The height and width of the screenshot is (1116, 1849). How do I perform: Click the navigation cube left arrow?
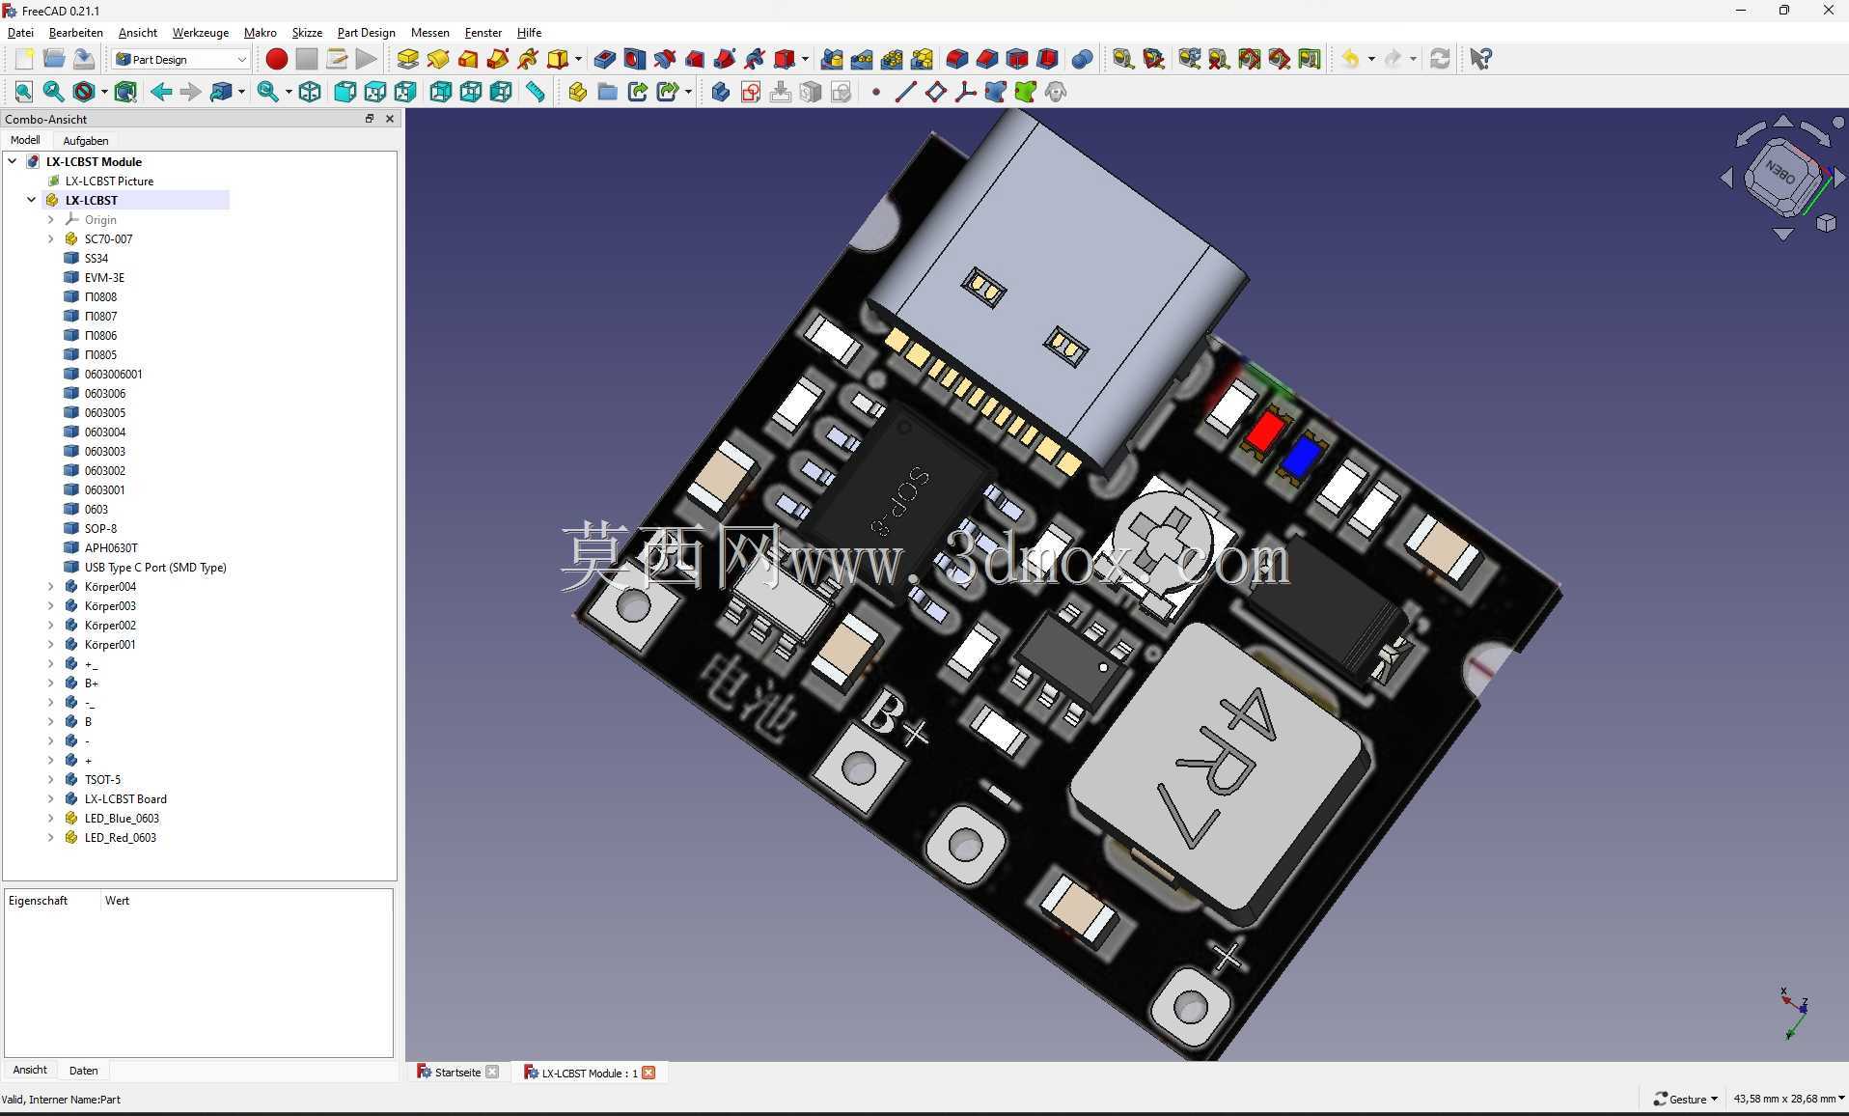[x=1726, y=179]
